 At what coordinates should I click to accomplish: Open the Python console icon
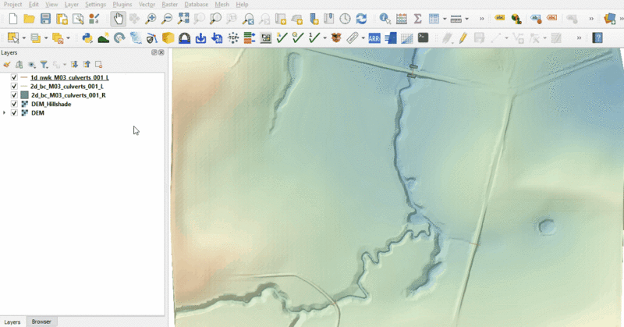[x=87, y=37]
